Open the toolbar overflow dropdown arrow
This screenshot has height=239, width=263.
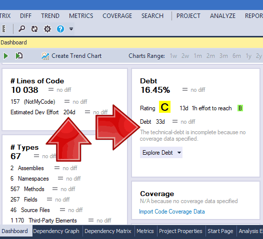coord(71,29)
